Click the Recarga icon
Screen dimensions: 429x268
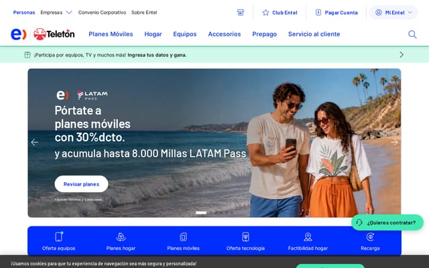pos(370,237)
